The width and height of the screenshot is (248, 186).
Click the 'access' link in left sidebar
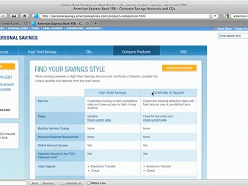click(x=6, y=89)
